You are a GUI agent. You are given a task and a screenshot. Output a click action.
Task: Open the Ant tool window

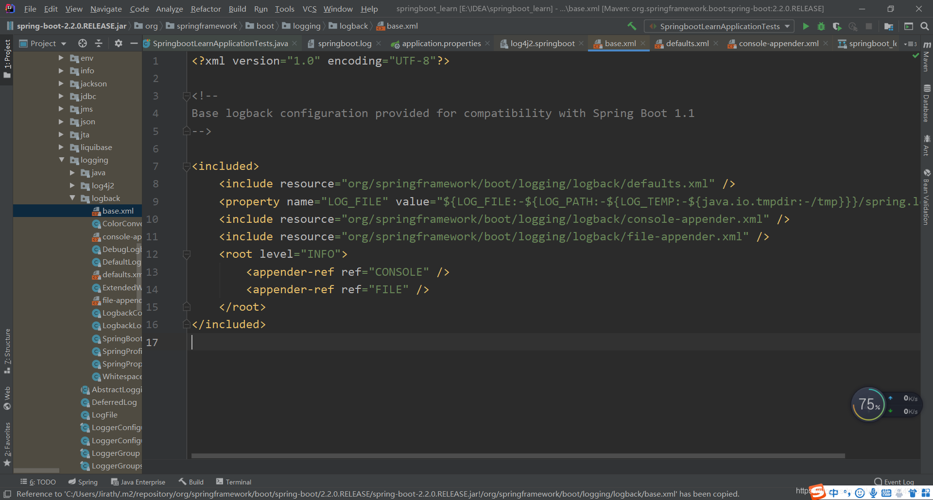click(x=927, y=146)
